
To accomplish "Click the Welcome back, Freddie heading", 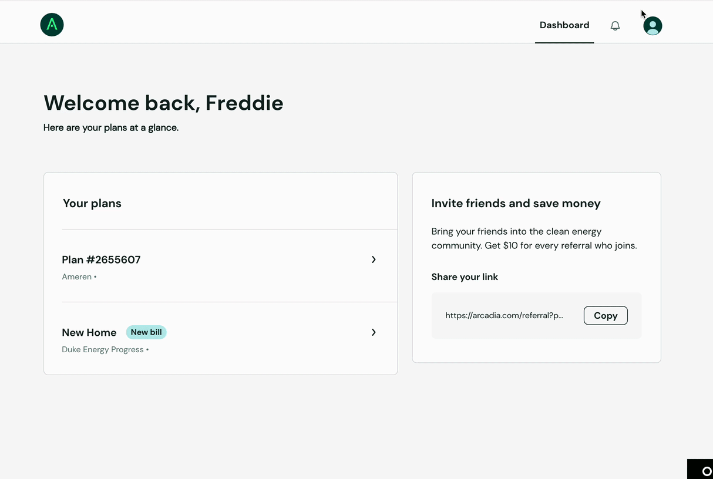I will click(x=163, y=103).
